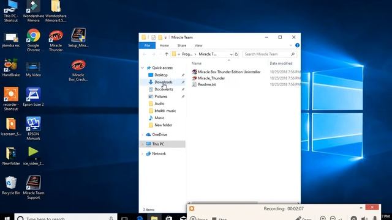Open Pictures in Quick access
The image size is (392, 220).
[x=160, y=97]
